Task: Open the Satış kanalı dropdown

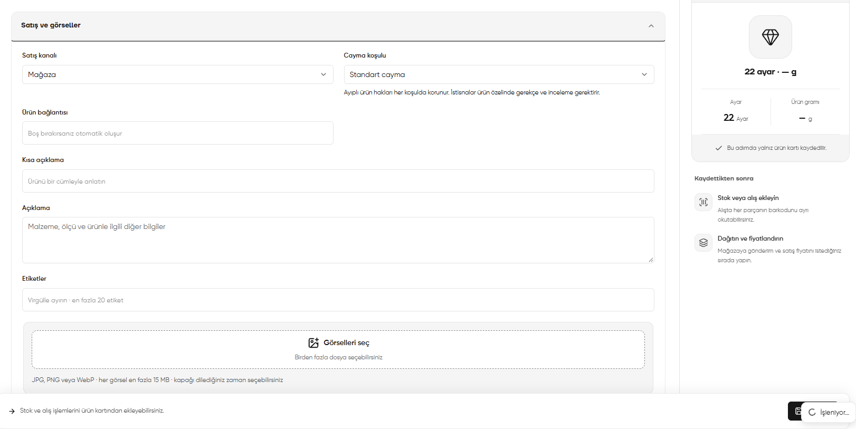Action: [x=177, y=74]
